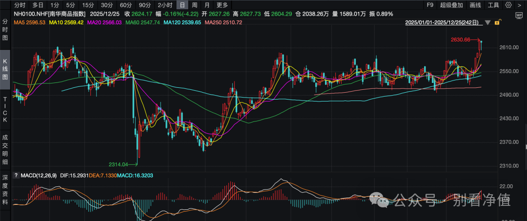
Task: Open the 工具 tools menu
Action: 493,5
